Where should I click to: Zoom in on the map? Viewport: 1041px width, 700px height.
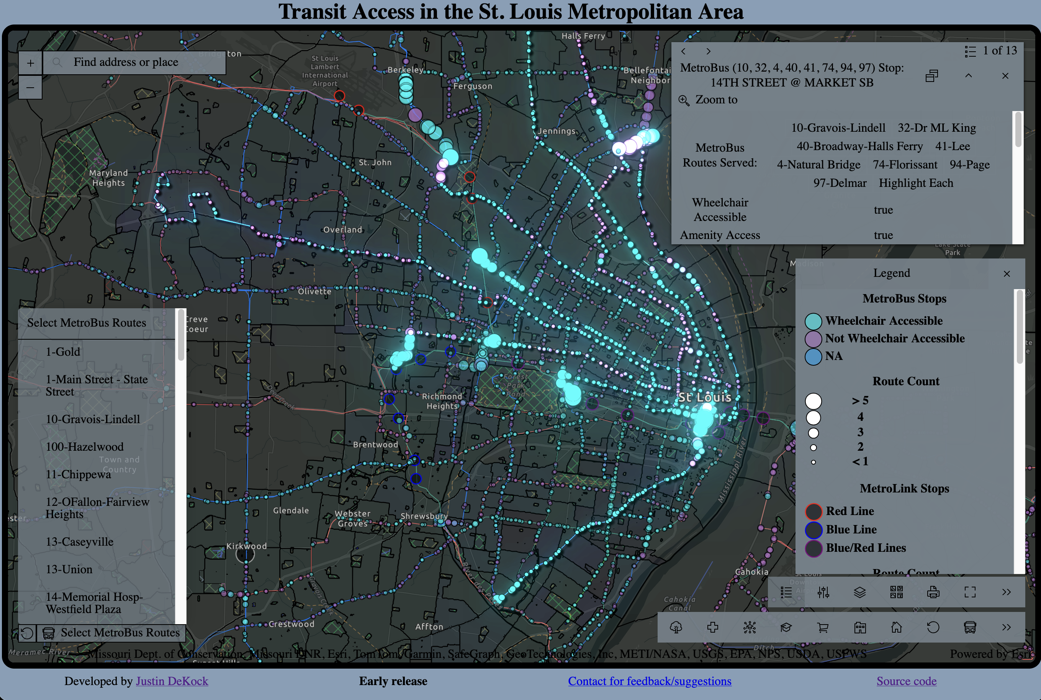30,63
